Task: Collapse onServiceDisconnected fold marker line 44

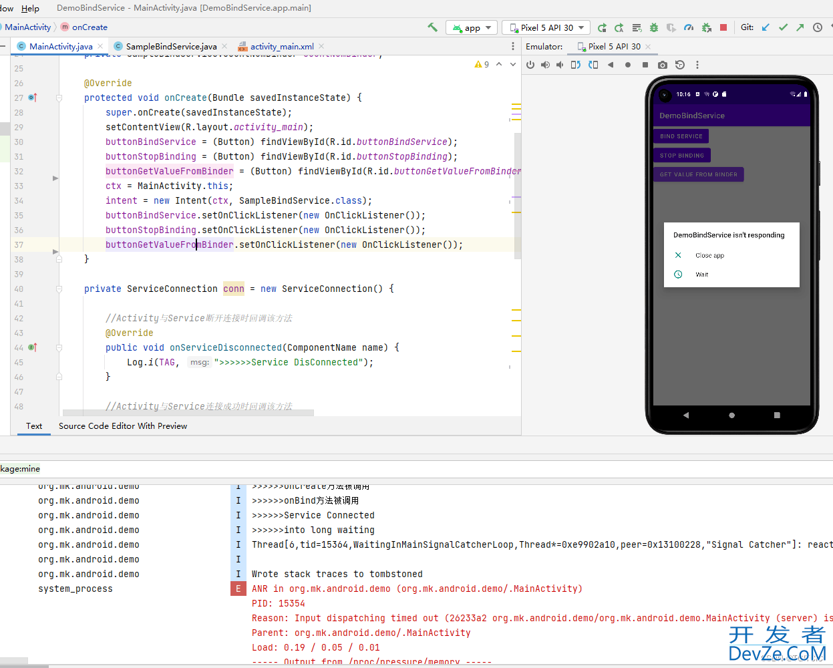Action: tap(59, 347)
